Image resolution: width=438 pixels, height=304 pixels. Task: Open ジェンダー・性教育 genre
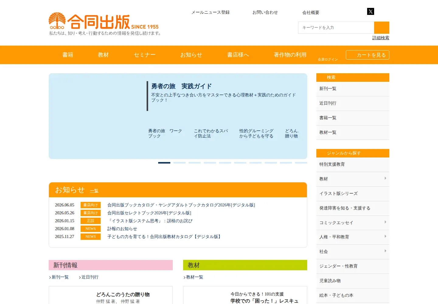tap(353, 266)
